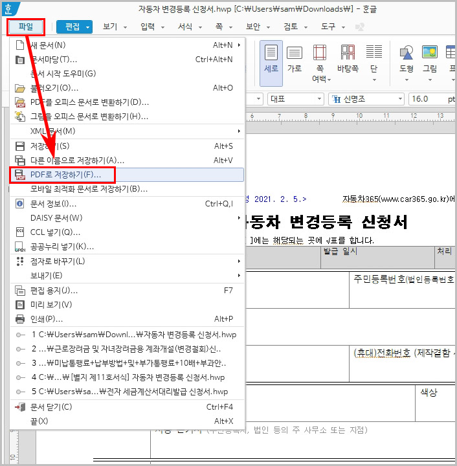Open the 도형 dropdown arrow
This screenshot has height=466, width=457.
tap(407, 80)
